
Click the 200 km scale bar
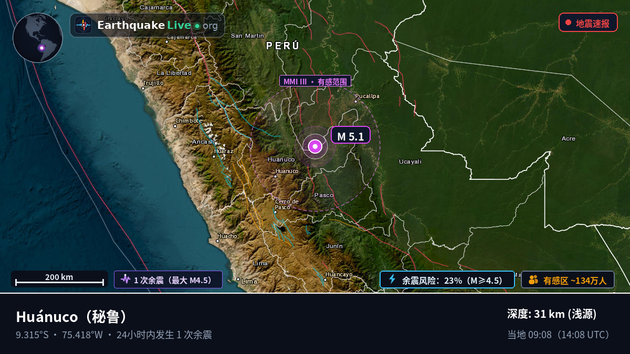(x=59, y=279)
